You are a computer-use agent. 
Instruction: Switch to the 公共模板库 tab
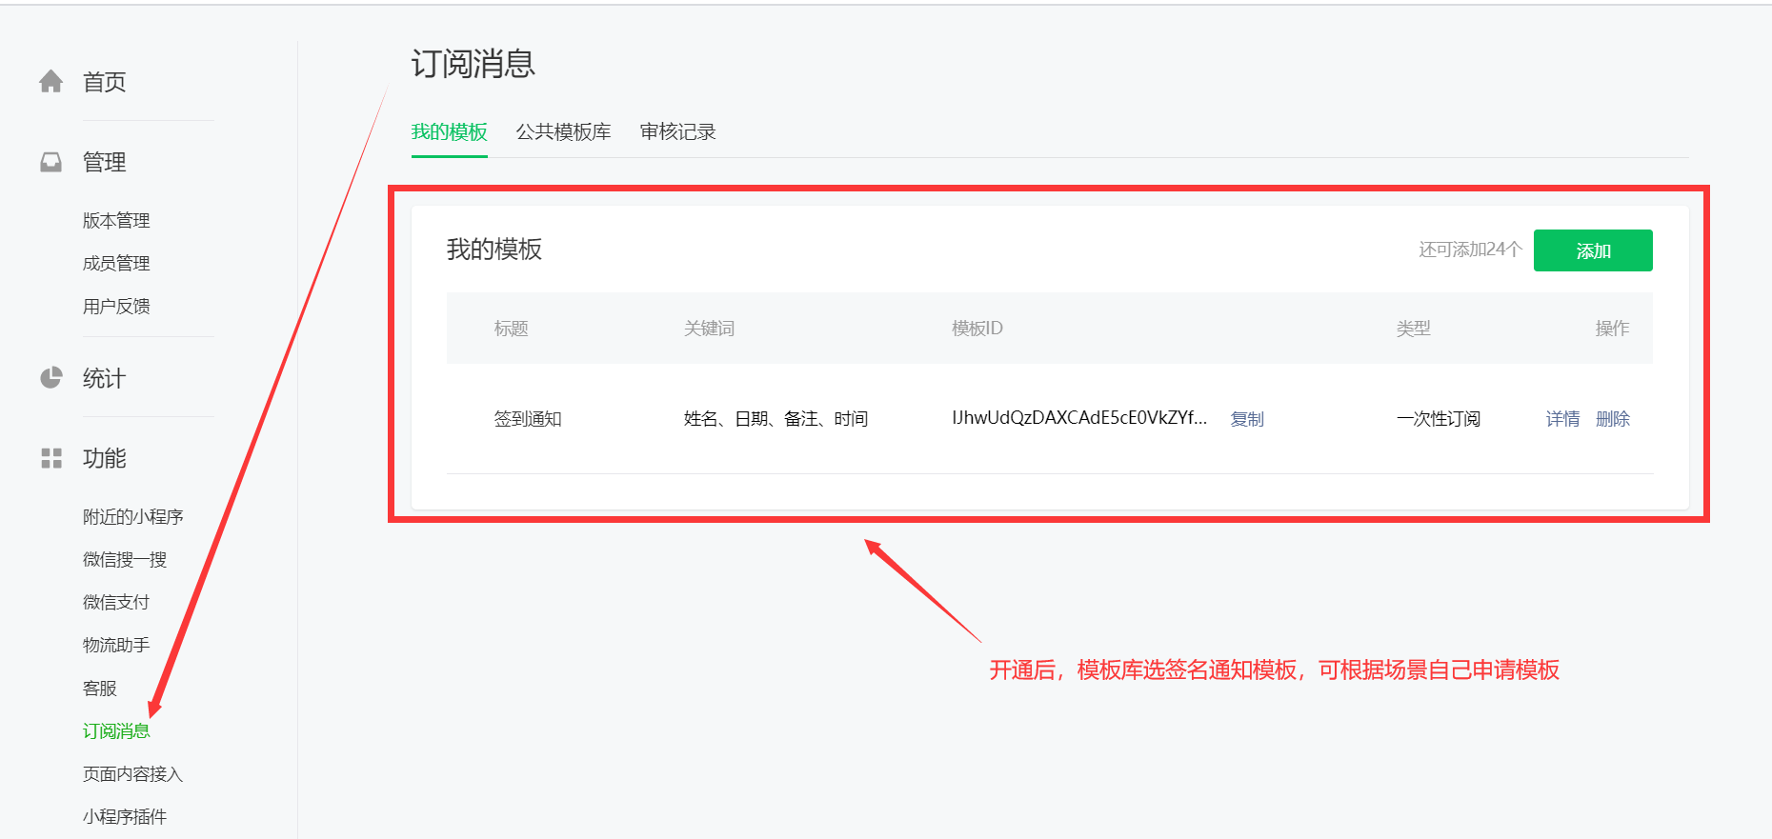click(x=564, y=132)
